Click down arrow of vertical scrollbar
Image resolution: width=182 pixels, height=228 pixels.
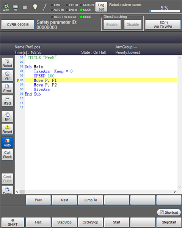pos(179,187)
